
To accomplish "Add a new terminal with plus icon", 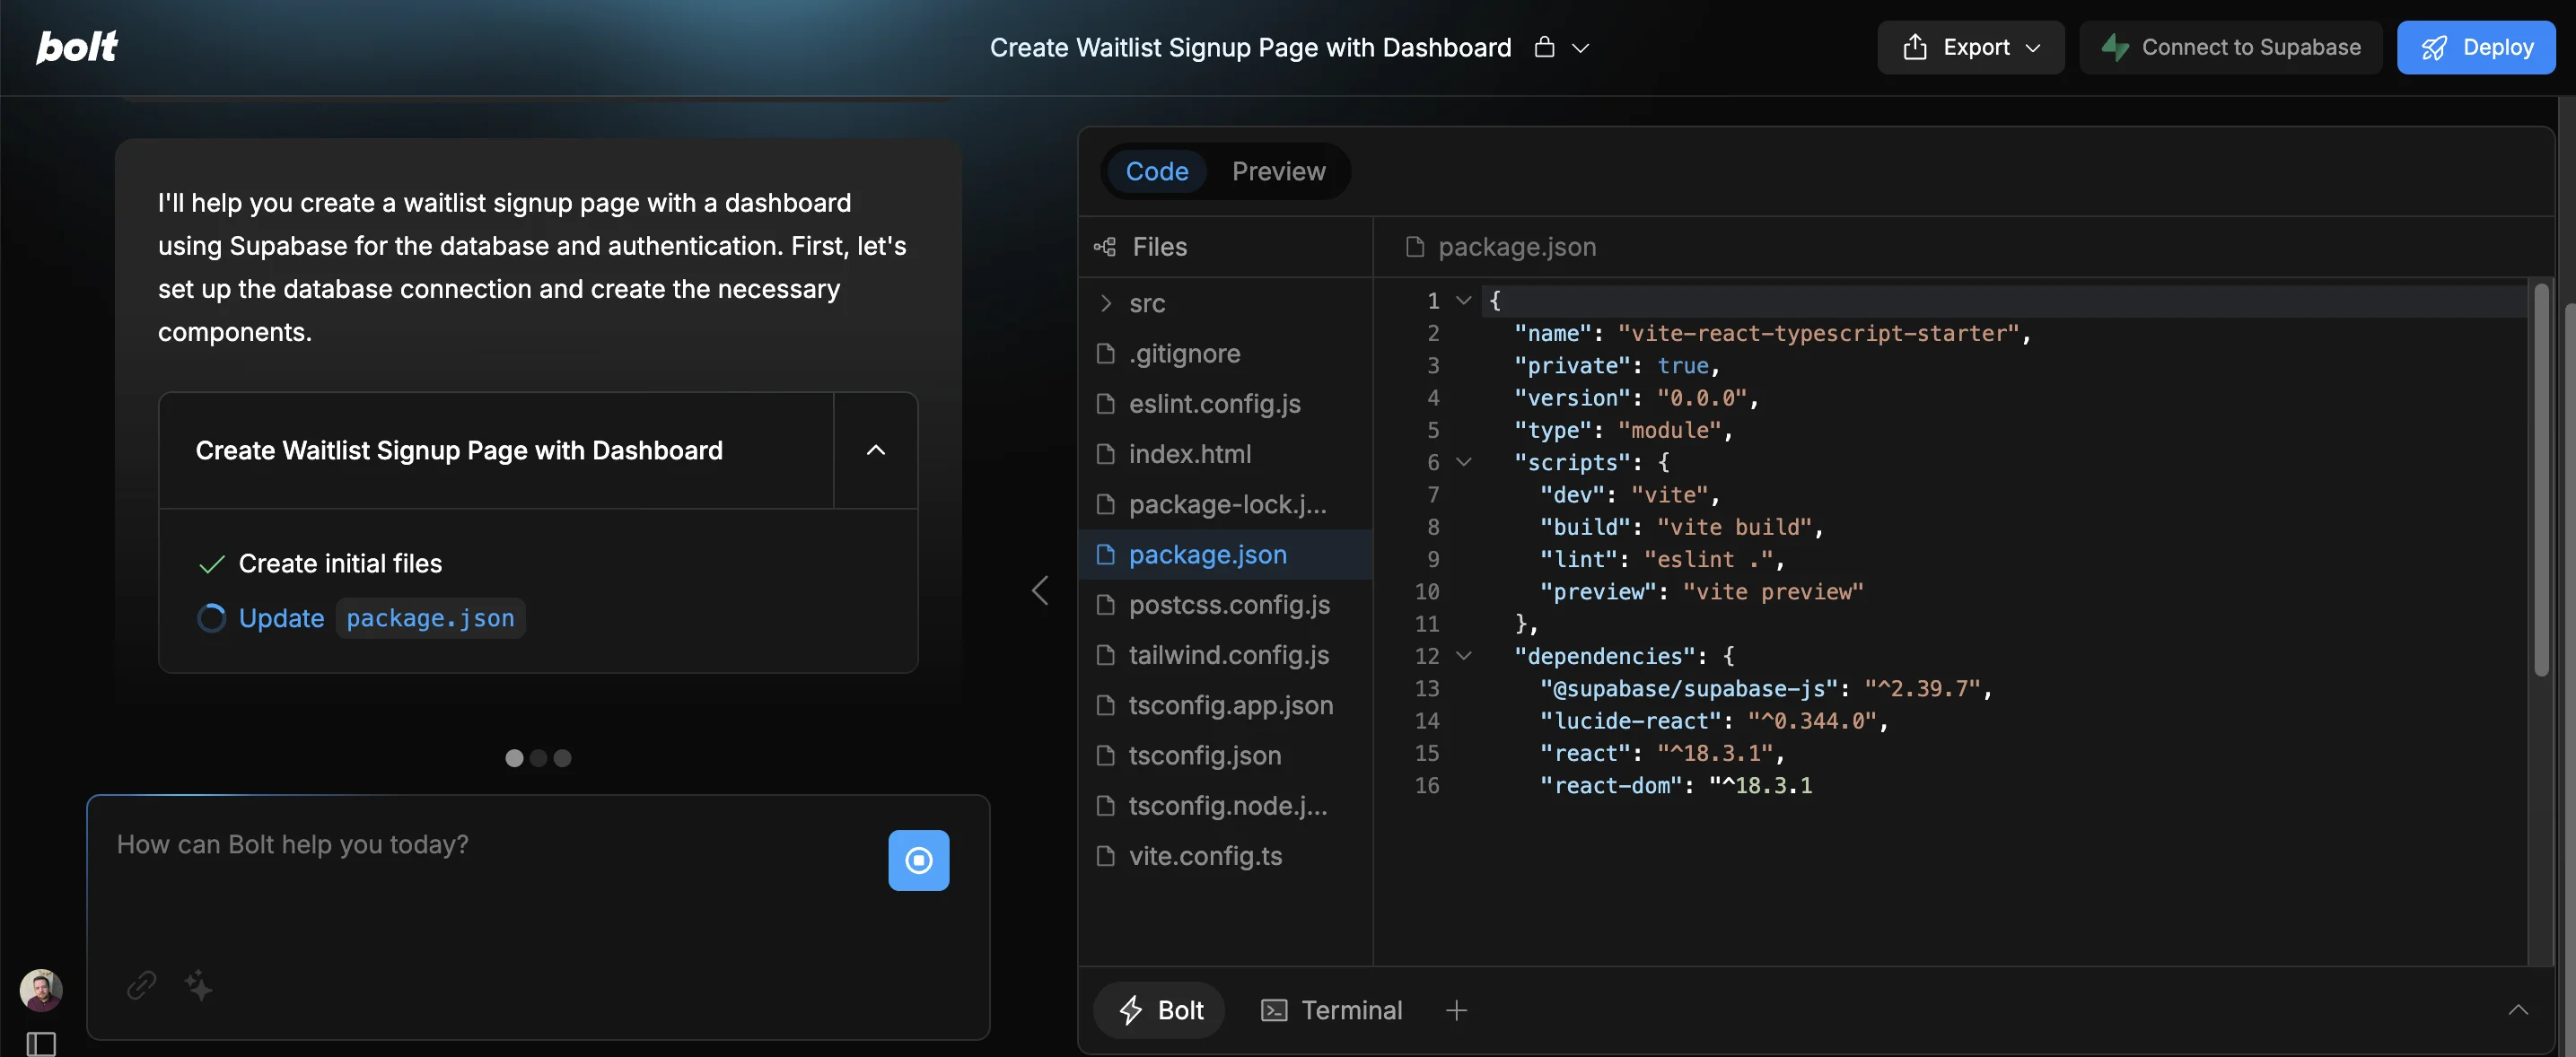I will (1456, 1010).
